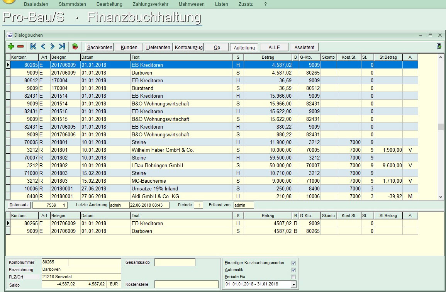Jump to last record arrow icon
This screenshot has width=446, height=292.
[x=62, y=47]
